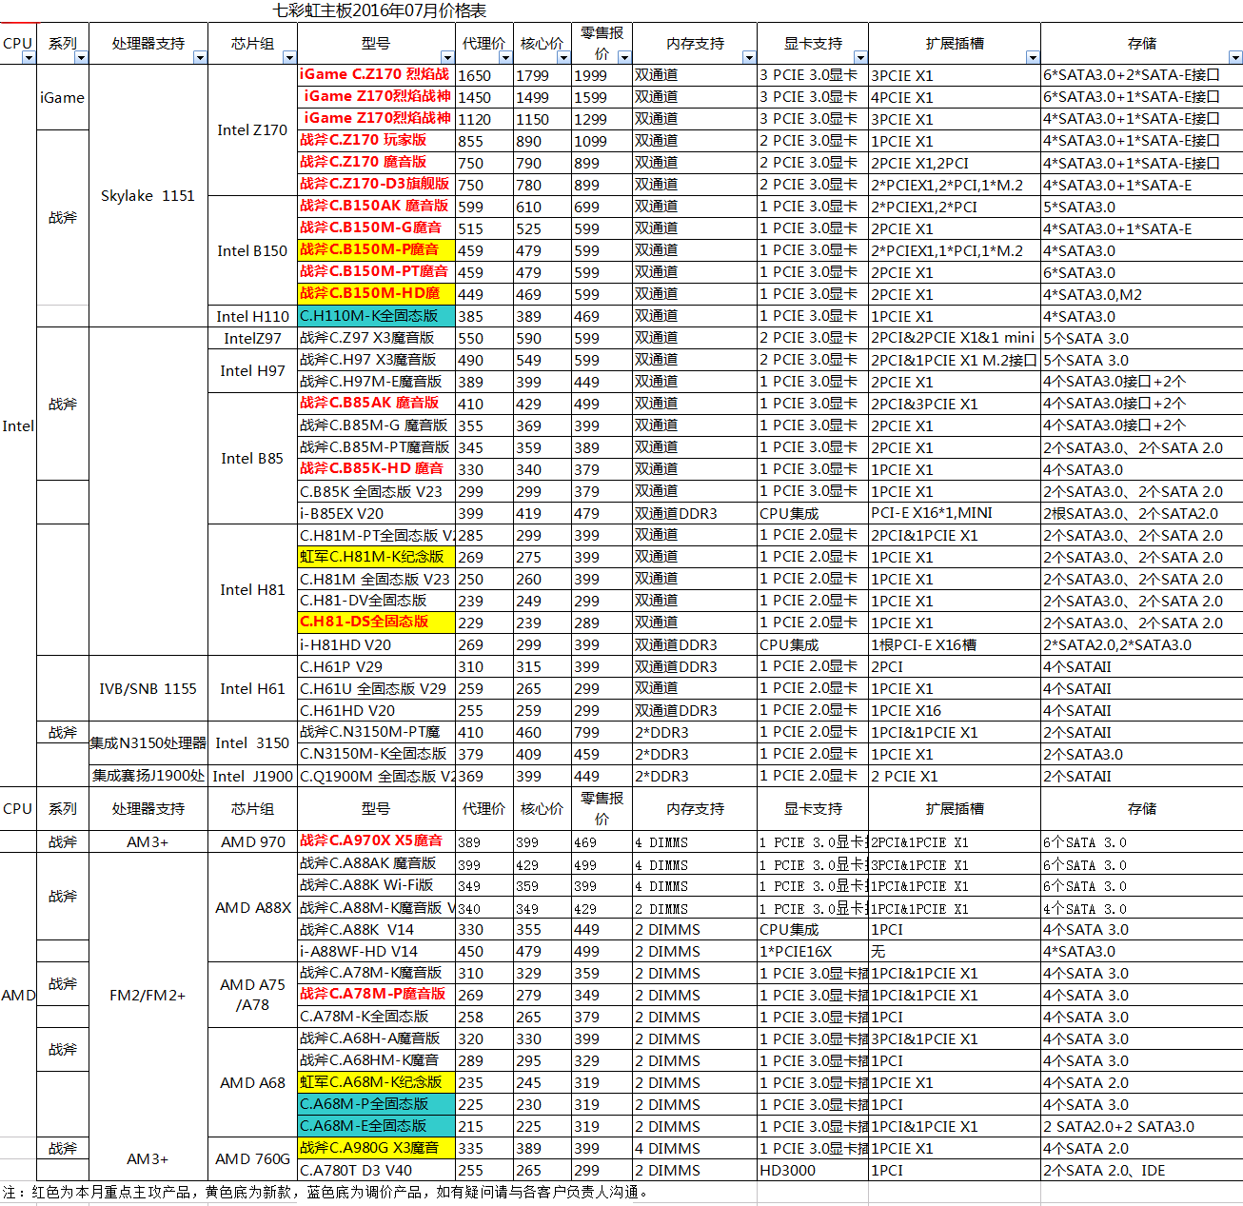The image size is (1243, 1206).
Task: Select the 战斧C.A970X X5魔音 model cell
Action: (x=376, y=841)
